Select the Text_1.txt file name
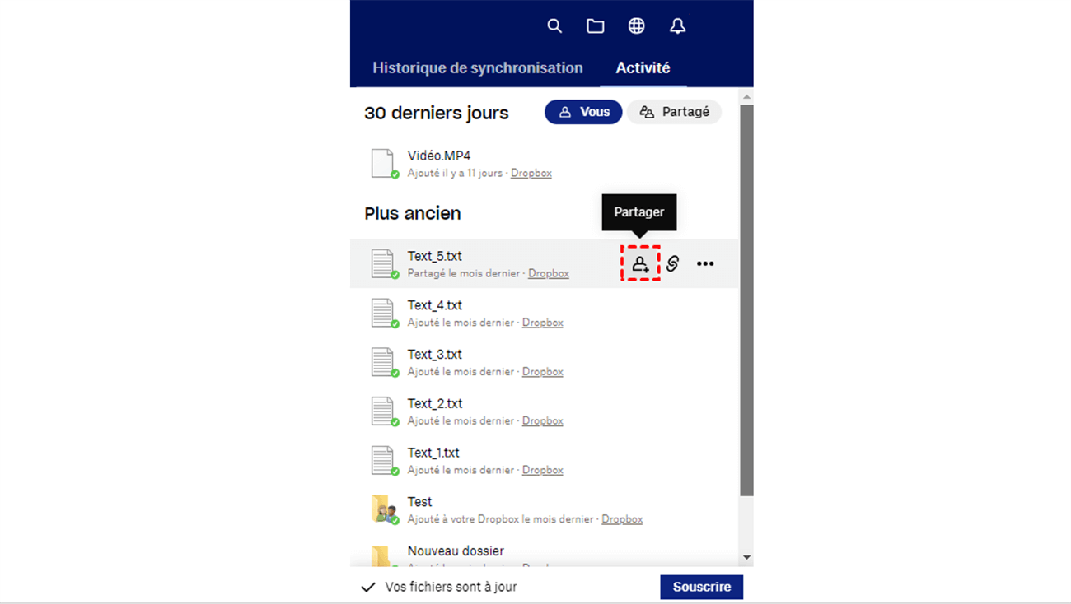 point(433,453)
